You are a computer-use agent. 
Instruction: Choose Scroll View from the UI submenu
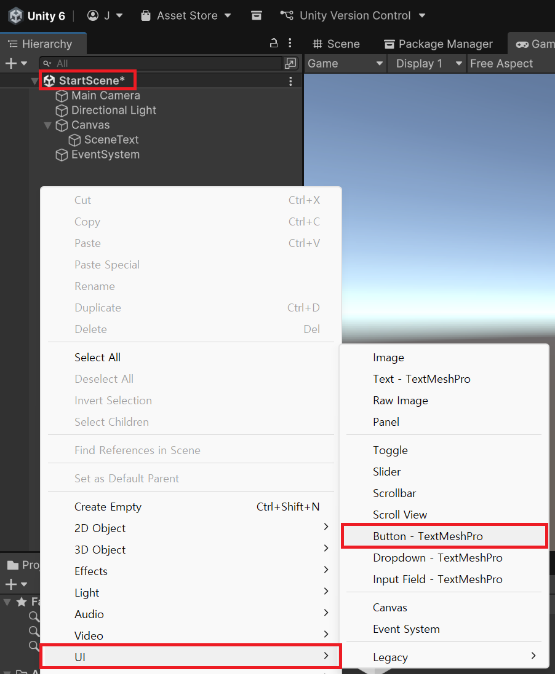point(444,515)
